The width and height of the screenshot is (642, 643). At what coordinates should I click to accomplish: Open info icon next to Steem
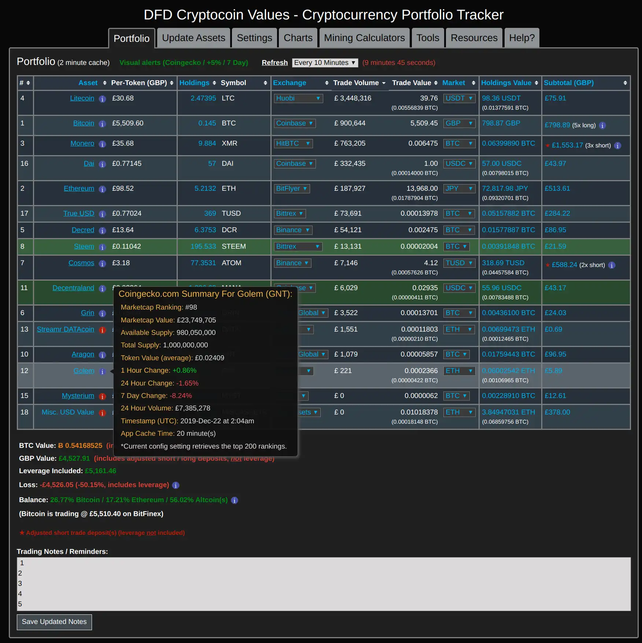coord(103,247)
